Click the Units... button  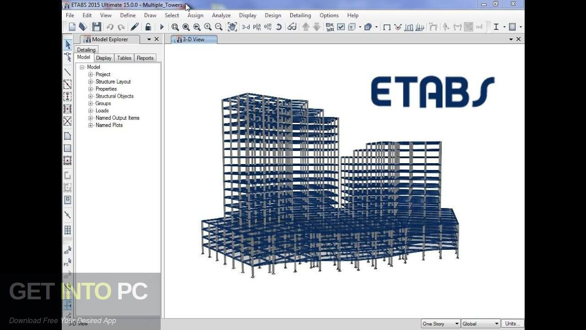point(512,324)
